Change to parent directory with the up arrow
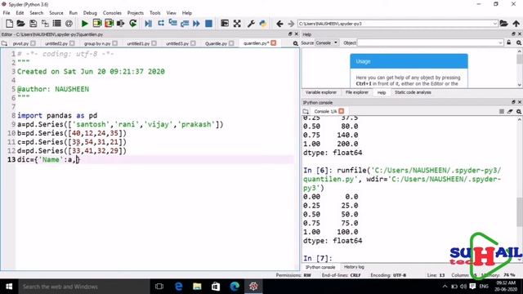 point(516,24)
